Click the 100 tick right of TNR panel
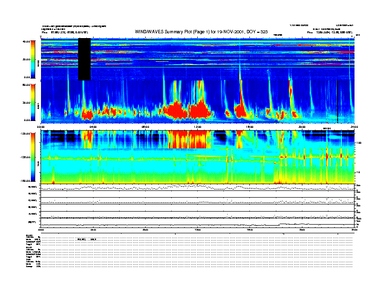The height and width of the screenshot is (295, 382). (359, 143)
